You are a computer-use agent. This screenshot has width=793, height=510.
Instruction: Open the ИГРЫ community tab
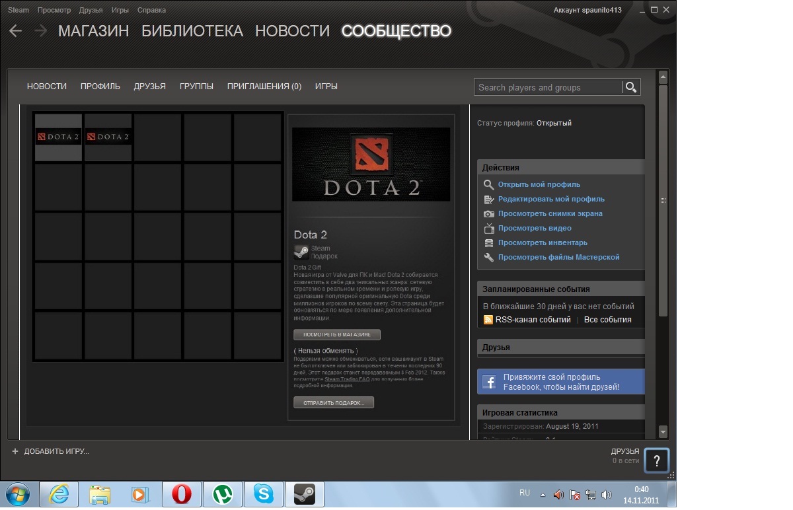[x=326, y=87]
